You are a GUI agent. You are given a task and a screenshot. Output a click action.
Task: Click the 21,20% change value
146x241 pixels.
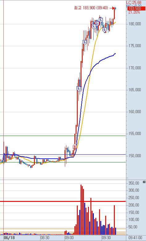coord(134,12)
